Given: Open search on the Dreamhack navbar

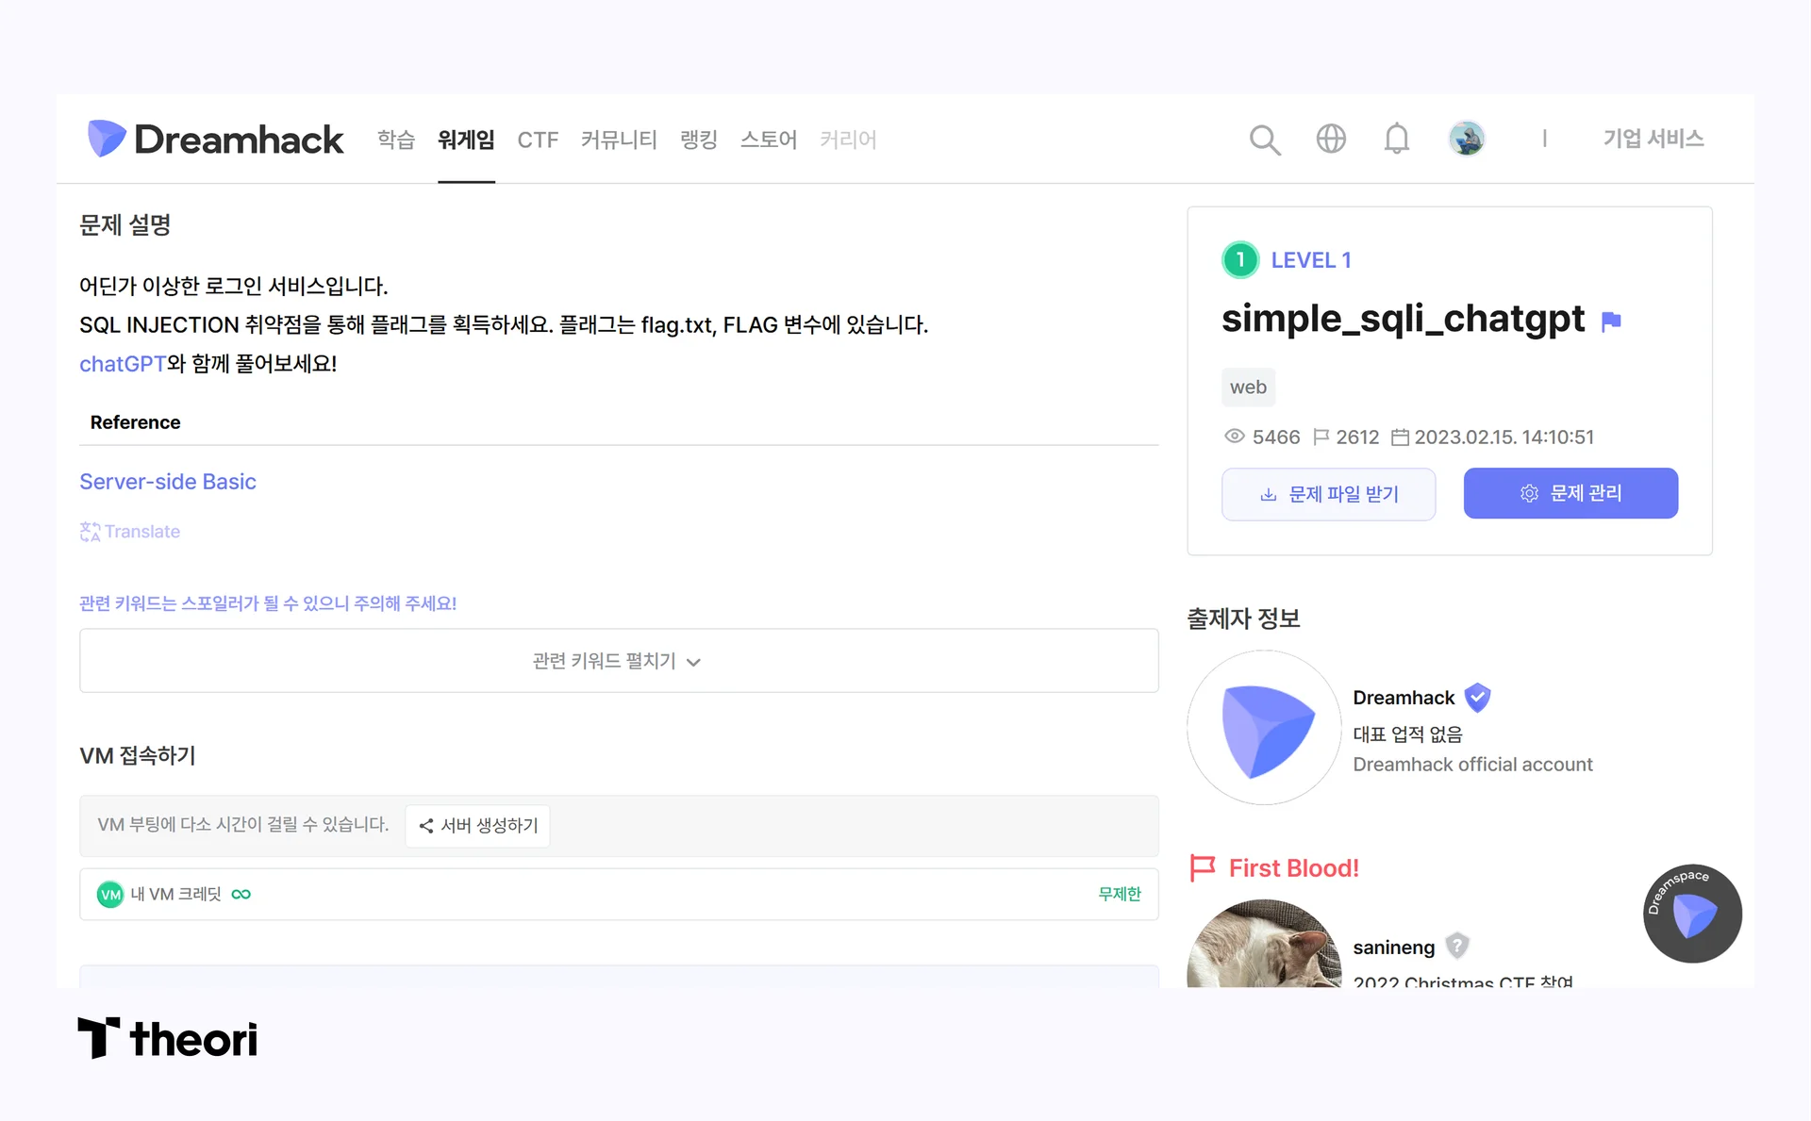Looking at the screenshot, I should coord(1265,139).
